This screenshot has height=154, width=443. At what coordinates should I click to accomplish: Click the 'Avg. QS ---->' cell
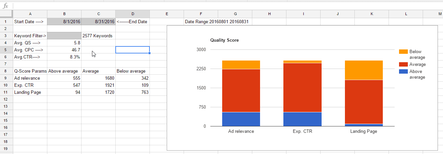tap(30, 43)
